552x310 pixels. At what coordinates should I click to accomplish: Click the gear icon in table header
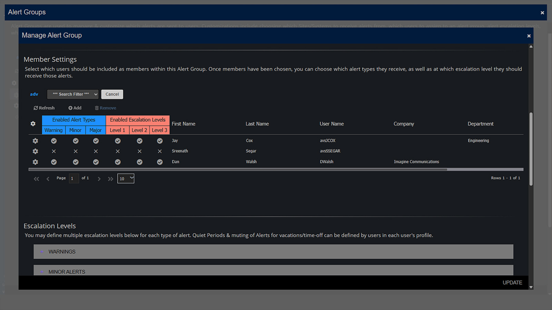(33, 124)
